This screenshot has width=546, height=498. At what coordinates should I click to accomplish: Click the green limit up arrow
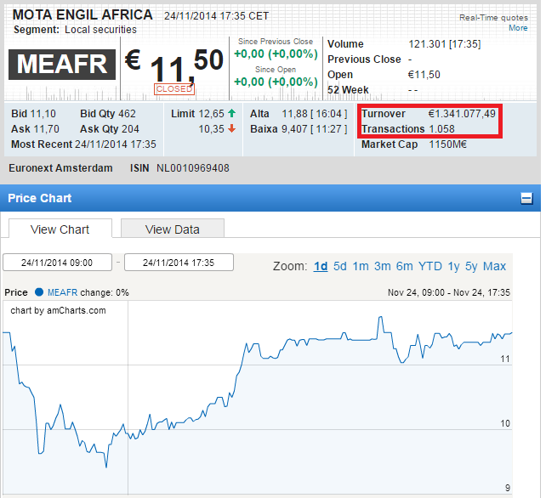(x=232, y=113)
